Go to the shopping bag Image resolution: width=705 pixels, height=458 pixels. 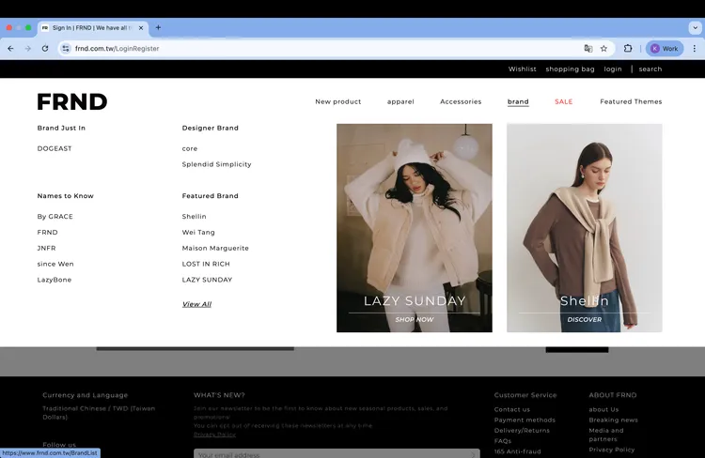click(x=570, y=69)
